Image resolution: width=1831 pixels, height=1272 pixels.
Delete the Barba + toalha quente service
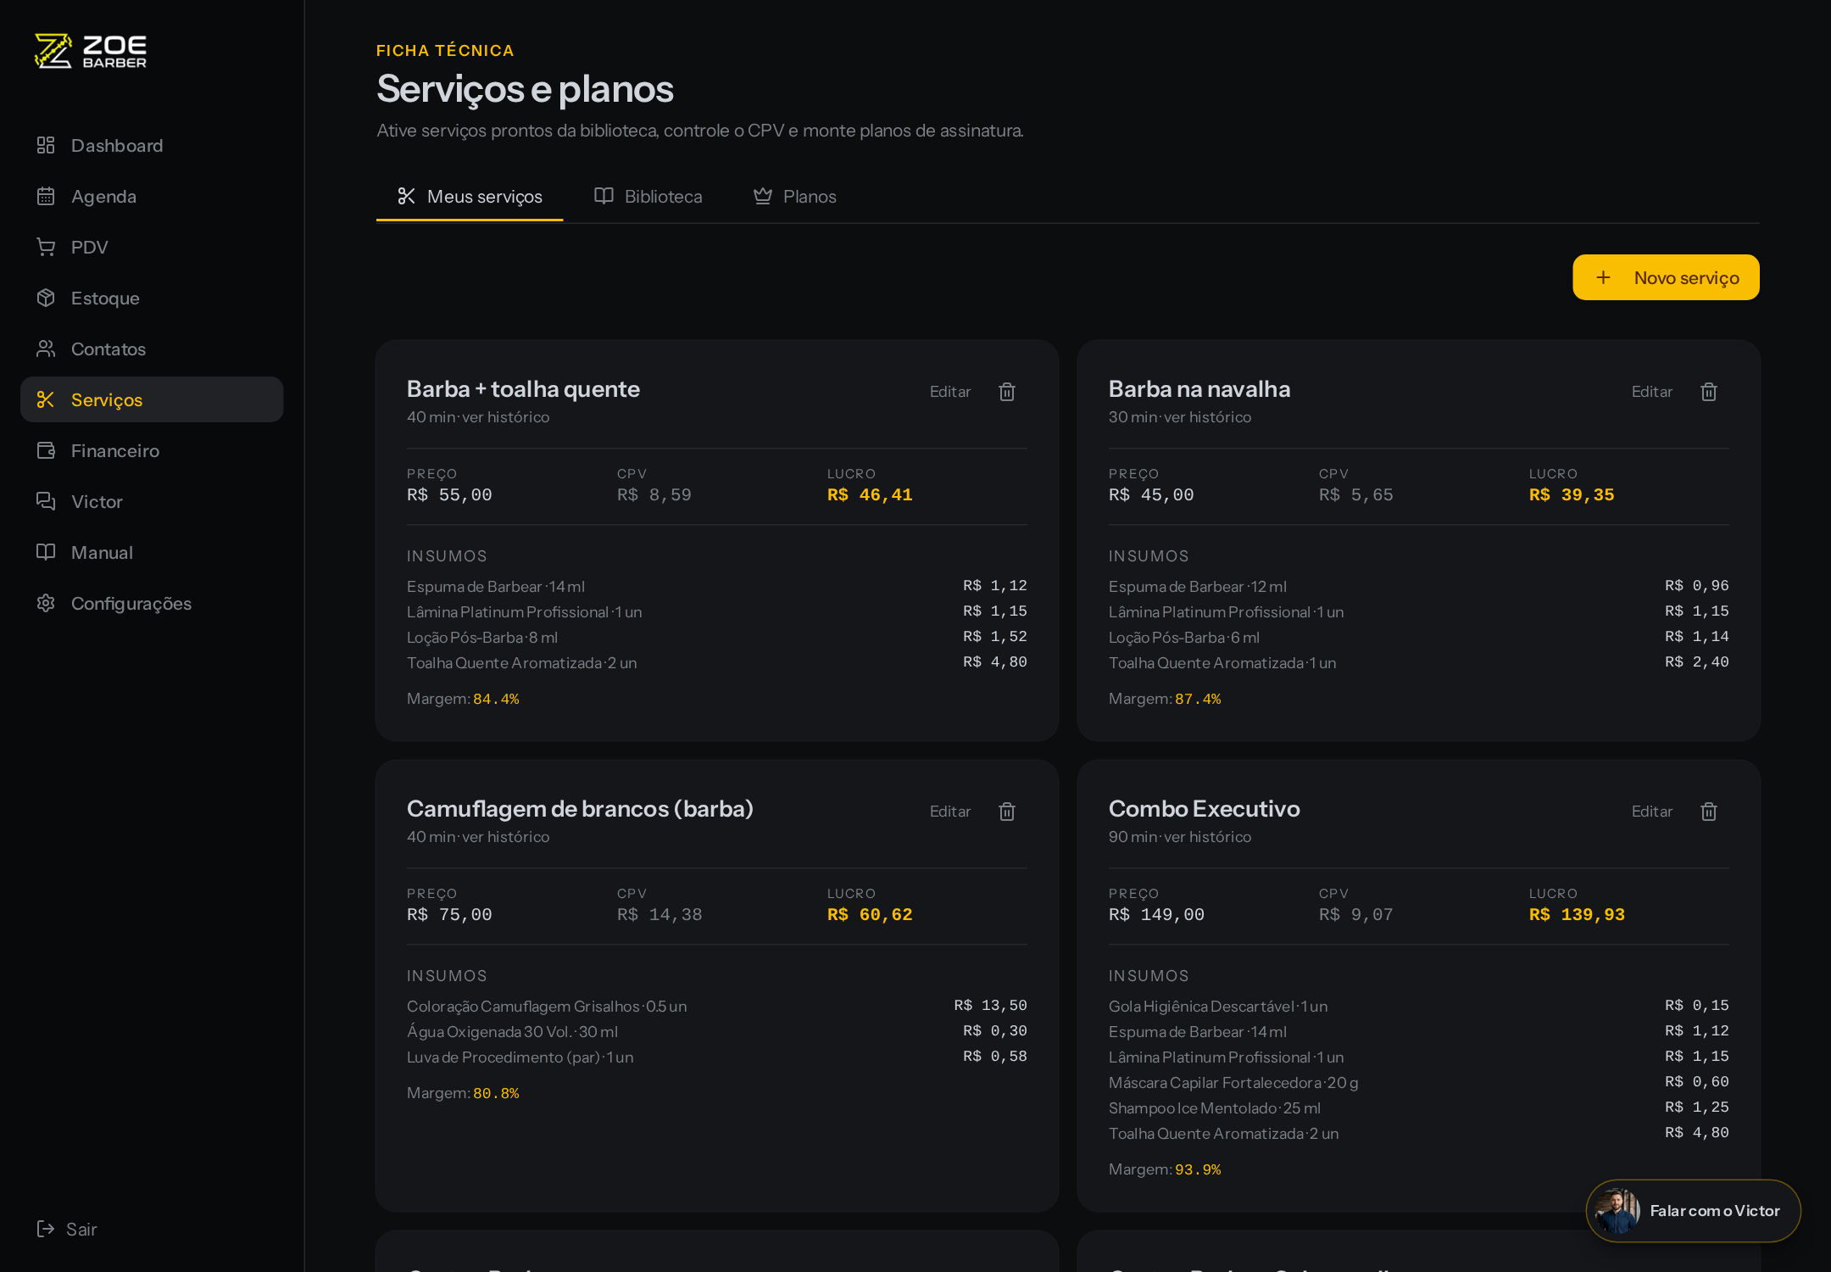click(x=1007, y=392)
